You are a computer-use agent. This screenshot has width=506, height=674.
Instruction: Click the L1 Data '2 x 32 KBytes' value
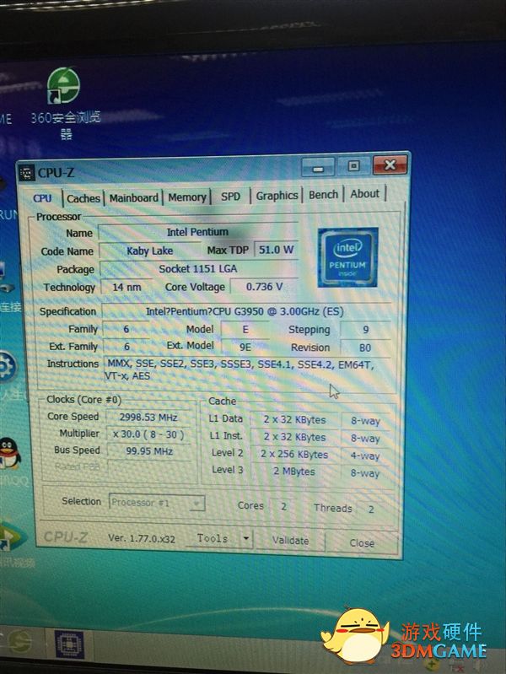click(295, 420)
